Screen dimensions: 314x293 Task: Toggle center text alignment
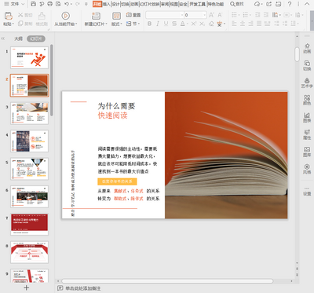243,24
